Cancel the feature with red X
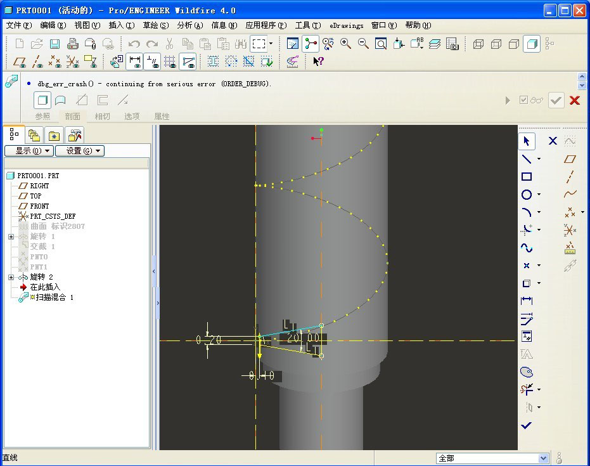 point(575,100)
